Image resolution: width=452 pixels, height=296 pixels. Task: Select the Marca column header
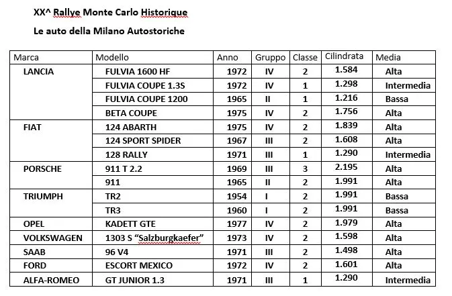[26, 58]
